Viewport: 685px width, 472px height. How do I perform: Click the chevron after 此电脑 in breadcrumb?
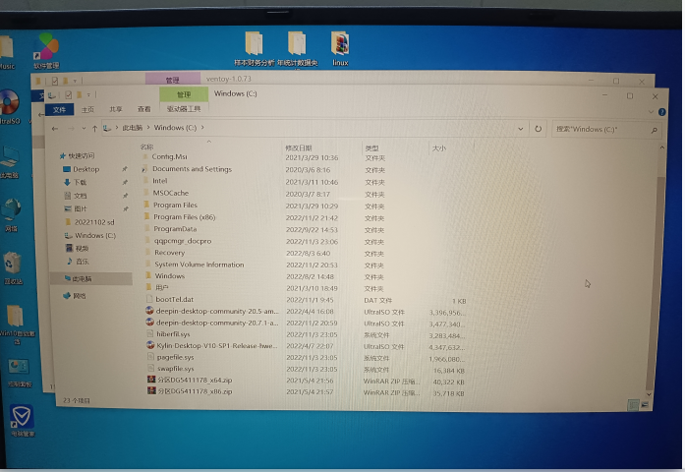point(148,128)
